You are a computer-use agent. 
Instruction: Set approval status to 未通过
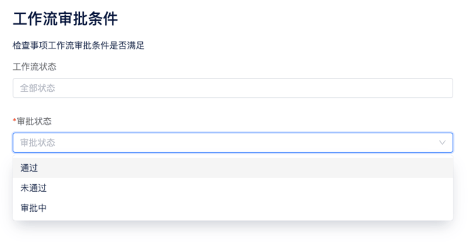click(x=233, y=188)
